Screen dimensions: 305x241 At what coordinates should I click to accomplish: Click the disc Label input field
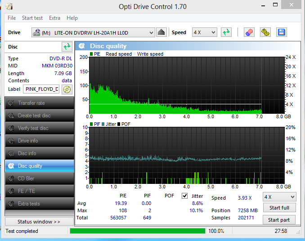tap(41, 89)
